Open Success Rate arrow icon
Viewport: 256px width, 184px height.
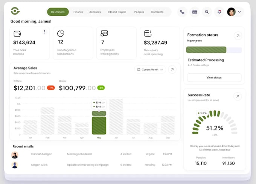(238, 96)
